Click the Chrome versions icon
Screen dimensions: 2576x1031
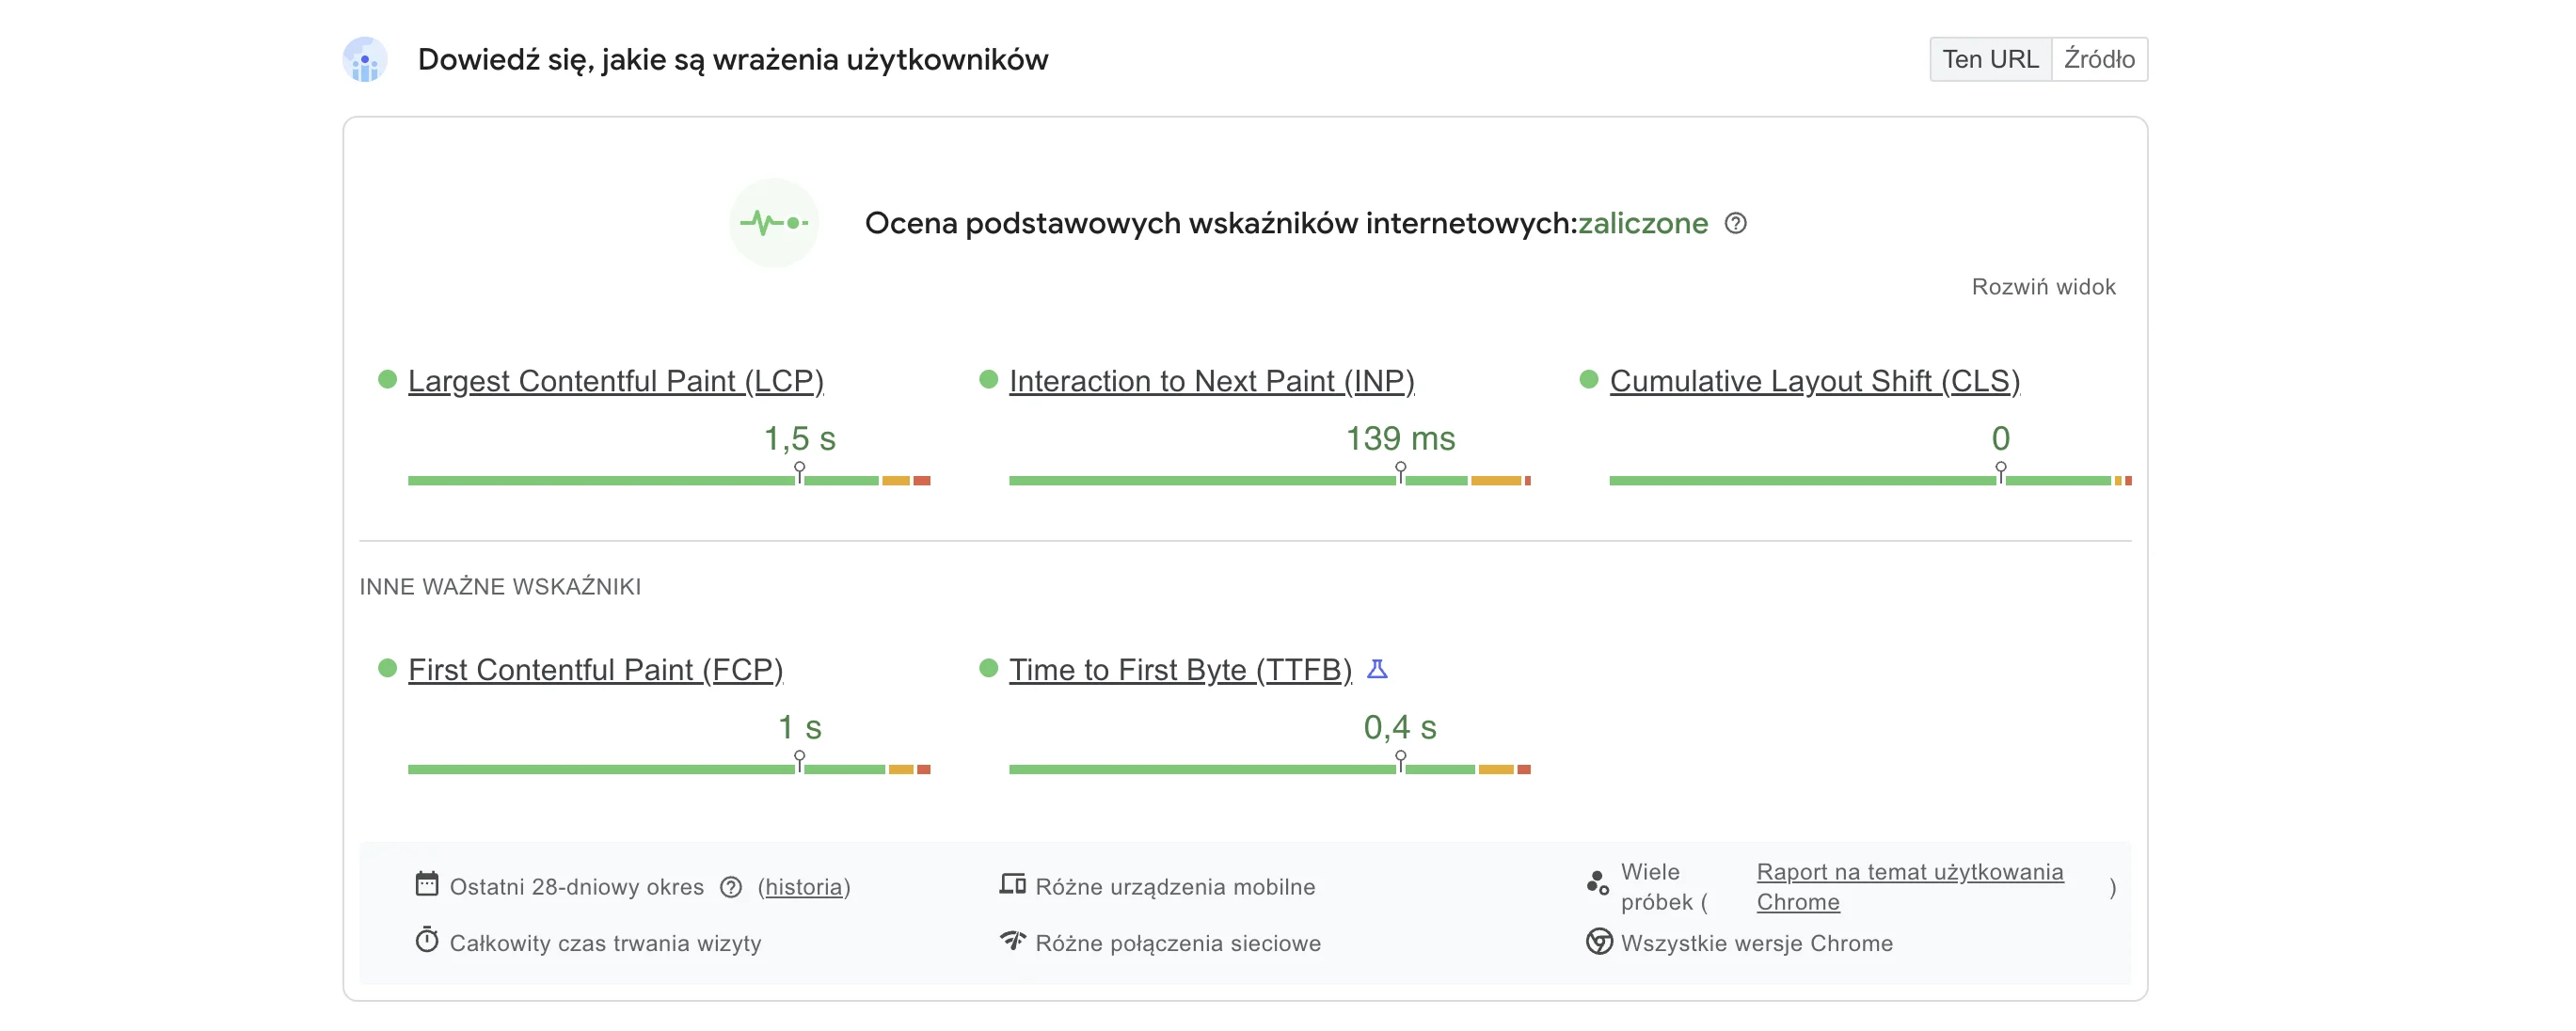click(x=1599, y=942)
